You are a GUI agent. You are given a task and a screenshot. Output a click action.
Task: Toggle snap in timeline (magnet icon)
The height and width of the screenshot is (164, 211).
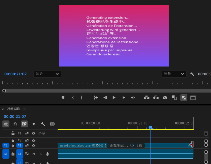click(15, 124)
